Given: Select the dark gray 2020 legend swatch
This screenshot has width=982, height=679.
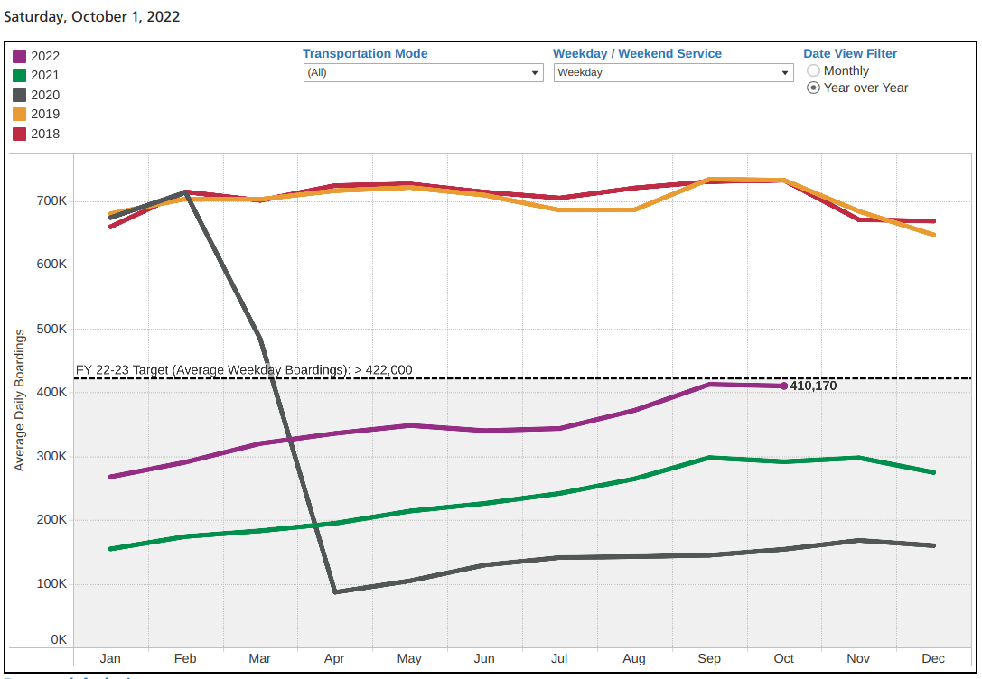Looking at the screenshot, I should pyautogui.click(x=20, y=95).
